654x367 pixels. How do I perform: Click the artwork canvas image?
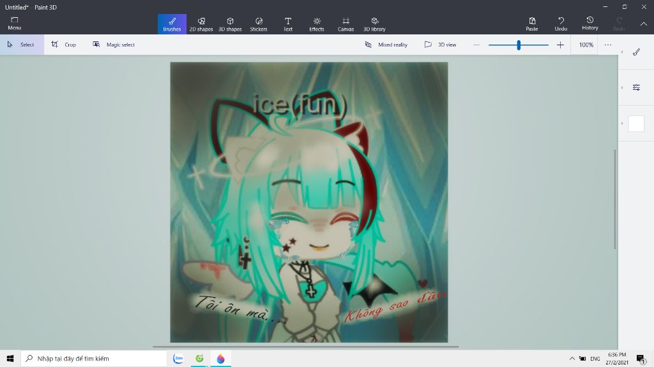[308, 202]
